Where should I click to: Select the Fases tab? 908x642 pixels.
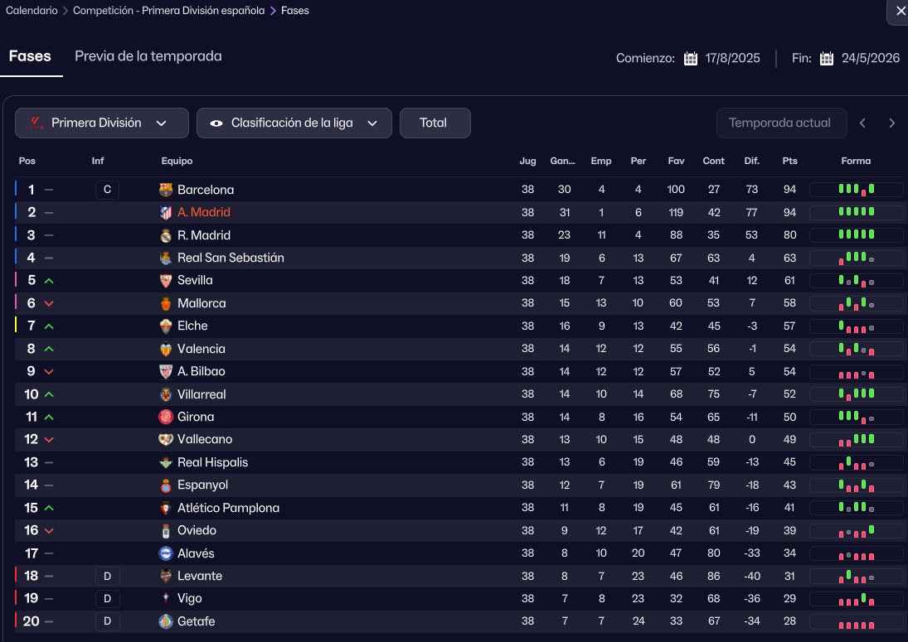[30, 56]
